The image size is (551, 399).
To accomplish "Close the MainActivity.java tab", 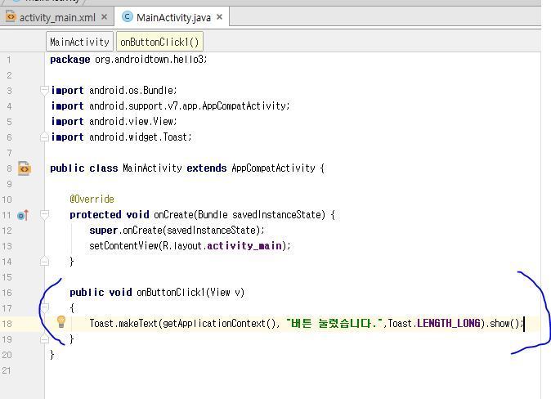I will 220,17.
